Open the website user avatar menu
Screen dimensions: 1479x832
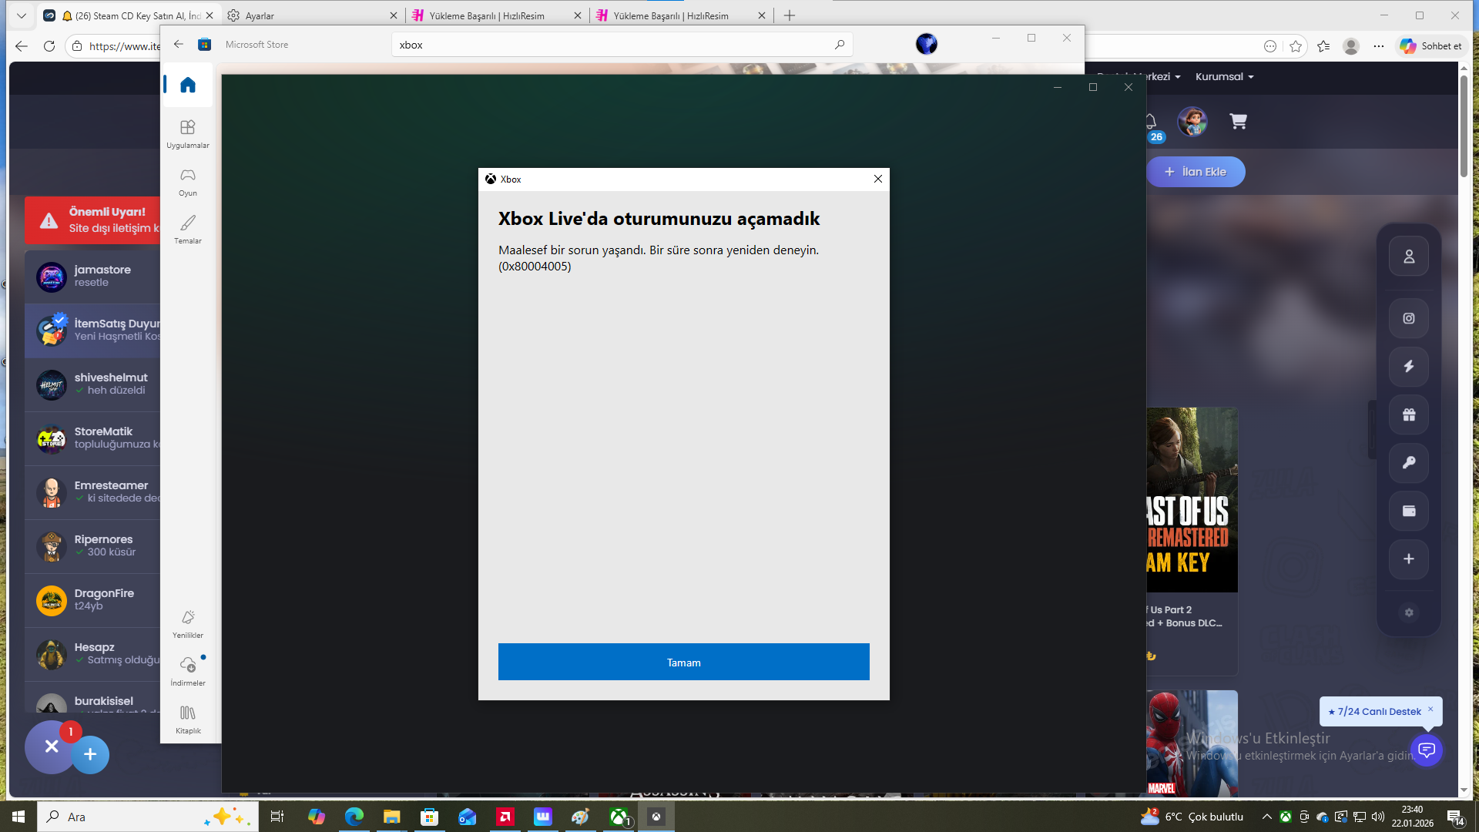coord(1192,121)
